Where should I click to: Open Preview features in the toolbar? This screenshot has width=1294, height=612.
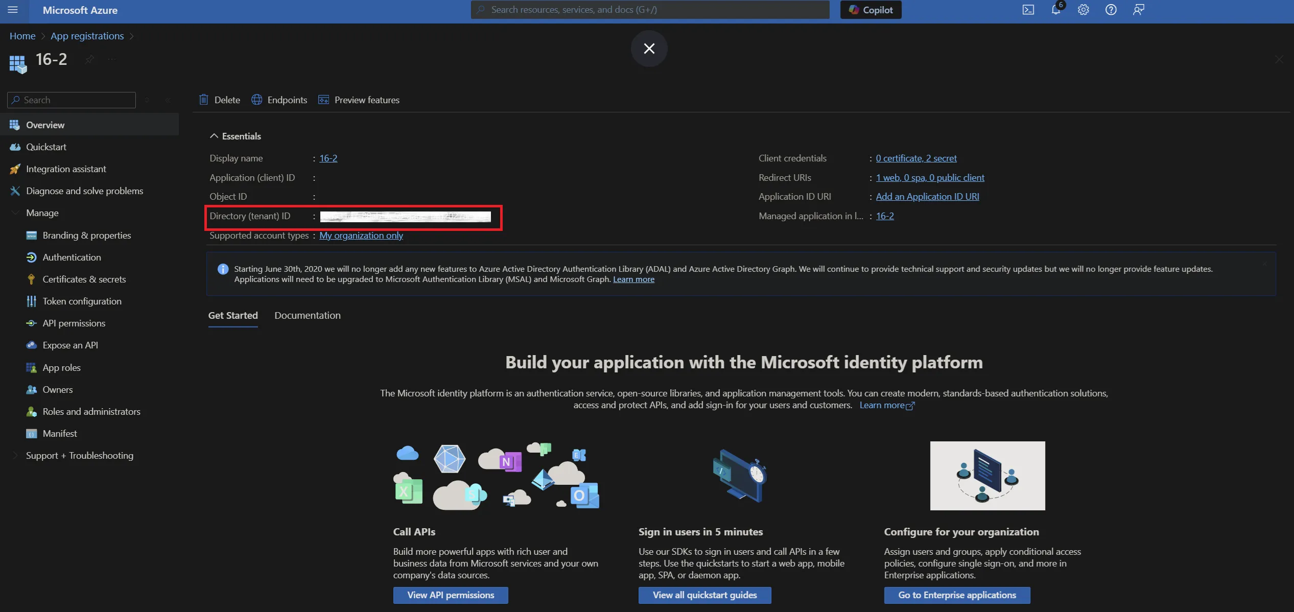click(359, 100)
